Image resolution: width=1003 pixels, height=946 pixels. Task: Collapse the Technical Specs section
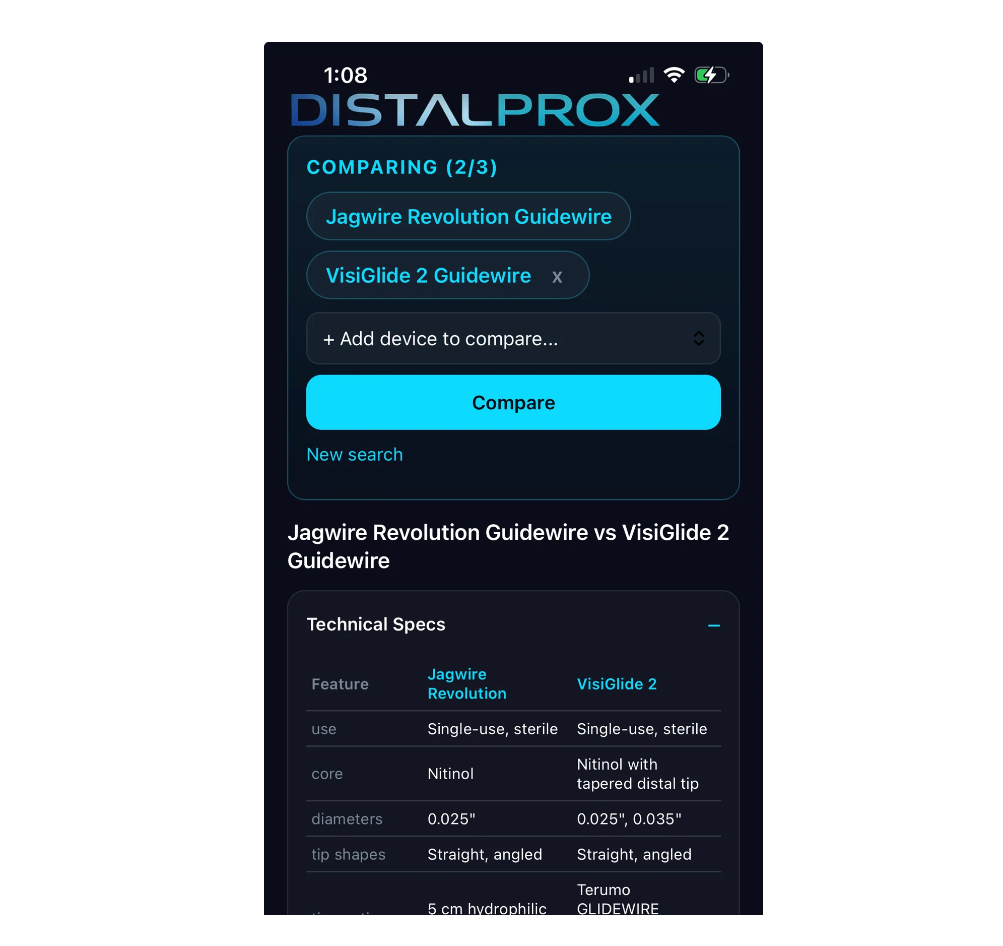[713, 625]
